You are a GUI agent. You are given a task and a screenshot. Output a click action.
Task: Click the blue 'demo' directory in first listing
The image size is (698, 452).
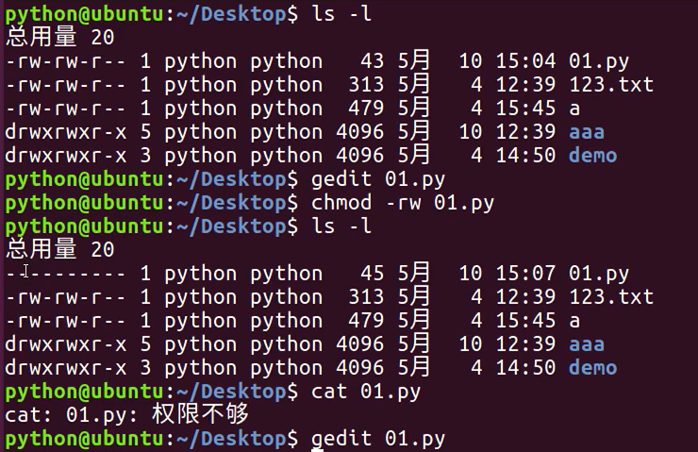click(x=593, y=156)
